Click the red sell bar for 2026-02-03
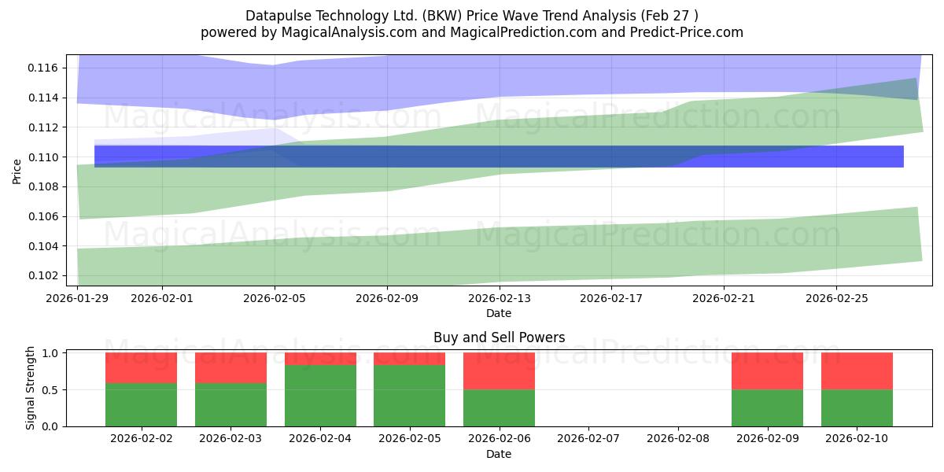This screenshot has height=472, width=944. click(230, 368)
